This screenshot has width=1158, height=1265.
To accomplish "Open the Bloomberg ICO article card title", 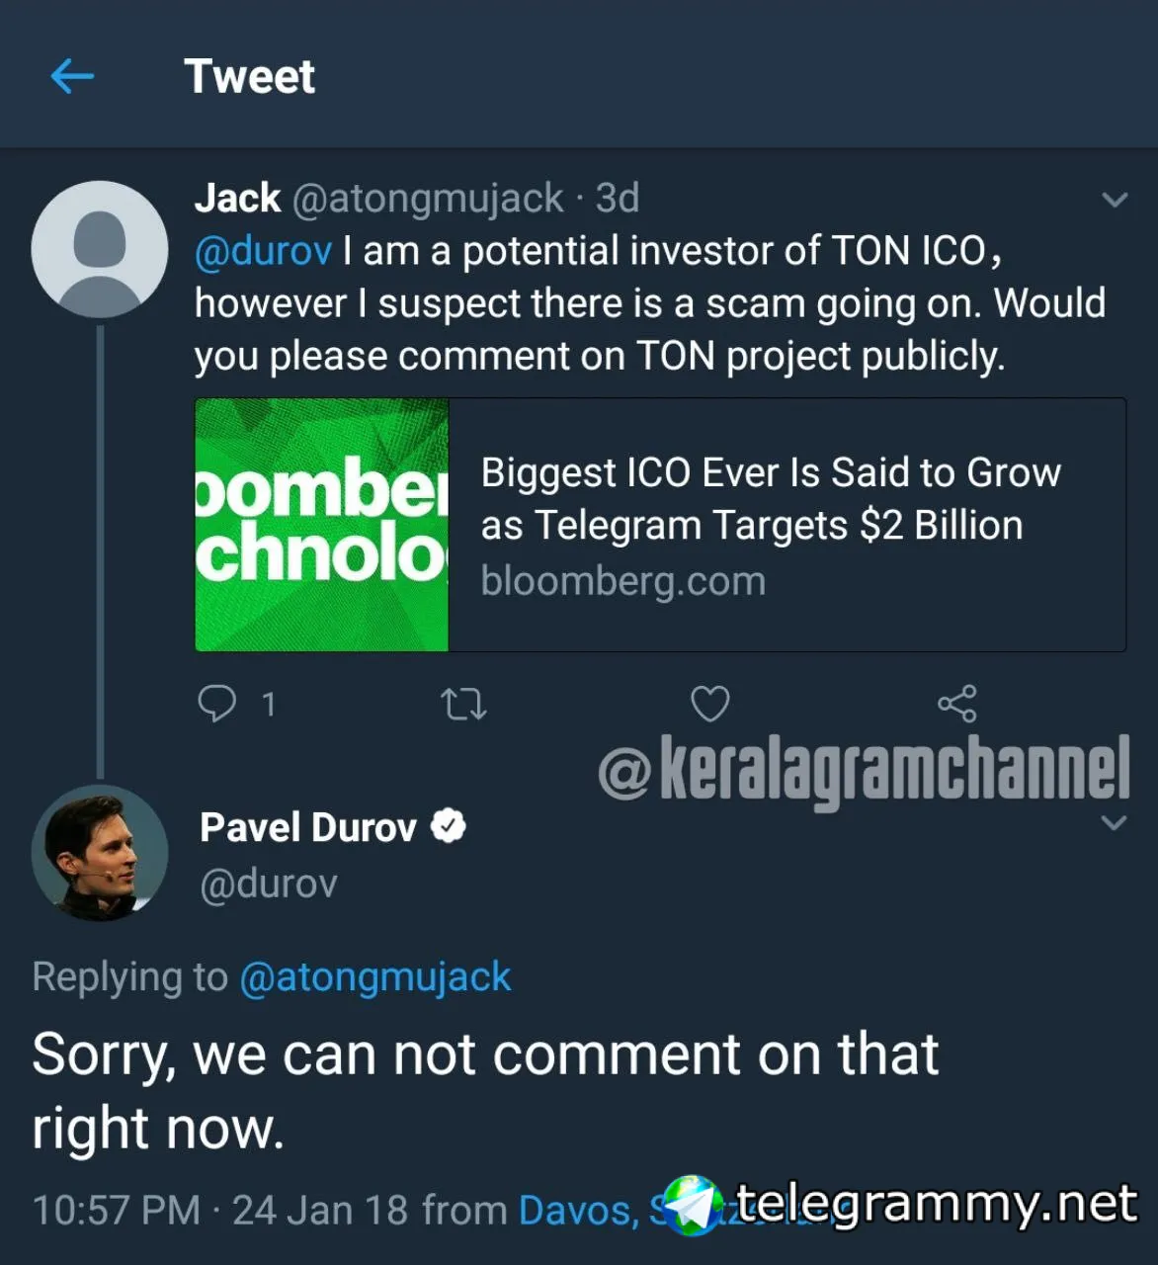I will coord(770,499).
